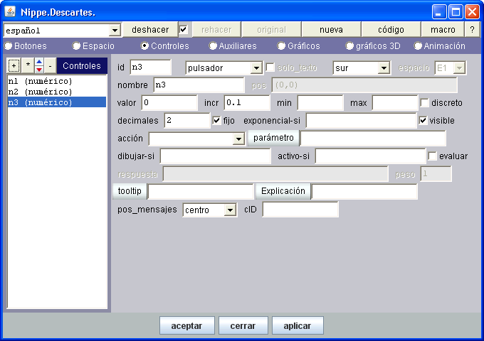Click the asterisk duplicate control button
This screenshot has width=484, height=341.
28,65
